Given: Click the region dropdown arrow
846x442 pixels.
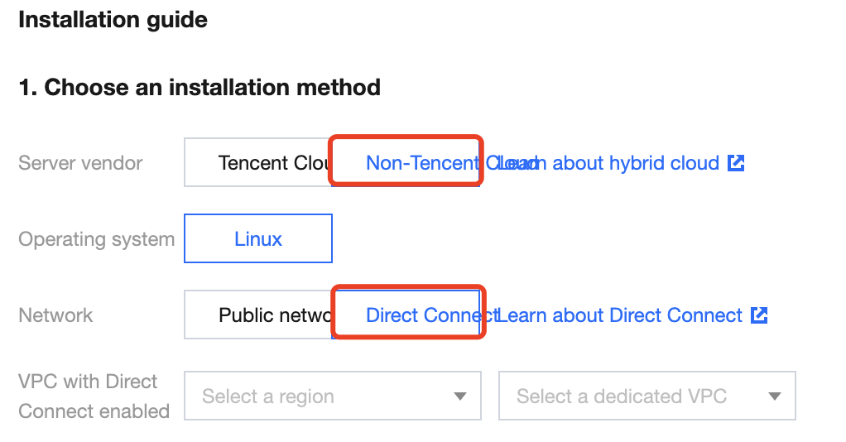Looking at the screenshot, I should click(460, 396).
